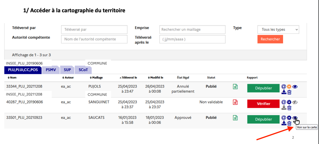The width and height of the screenshot is (319, 144).
Task: Click the red Vérifier button
Action: point(263,104)
